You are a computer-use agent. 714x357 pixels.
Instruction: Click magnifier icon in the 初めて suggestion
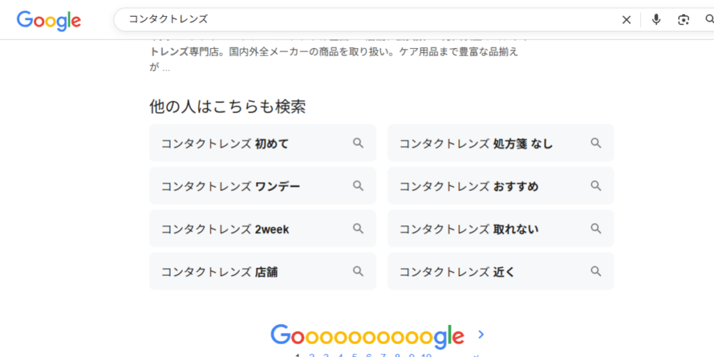358,143
